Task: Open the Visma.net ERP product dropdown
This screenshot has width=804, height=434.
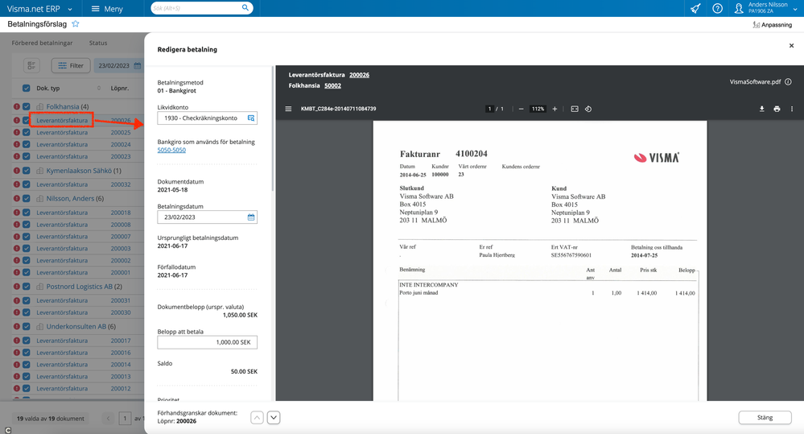Action: pyautogui.click(x=39, y=9)
